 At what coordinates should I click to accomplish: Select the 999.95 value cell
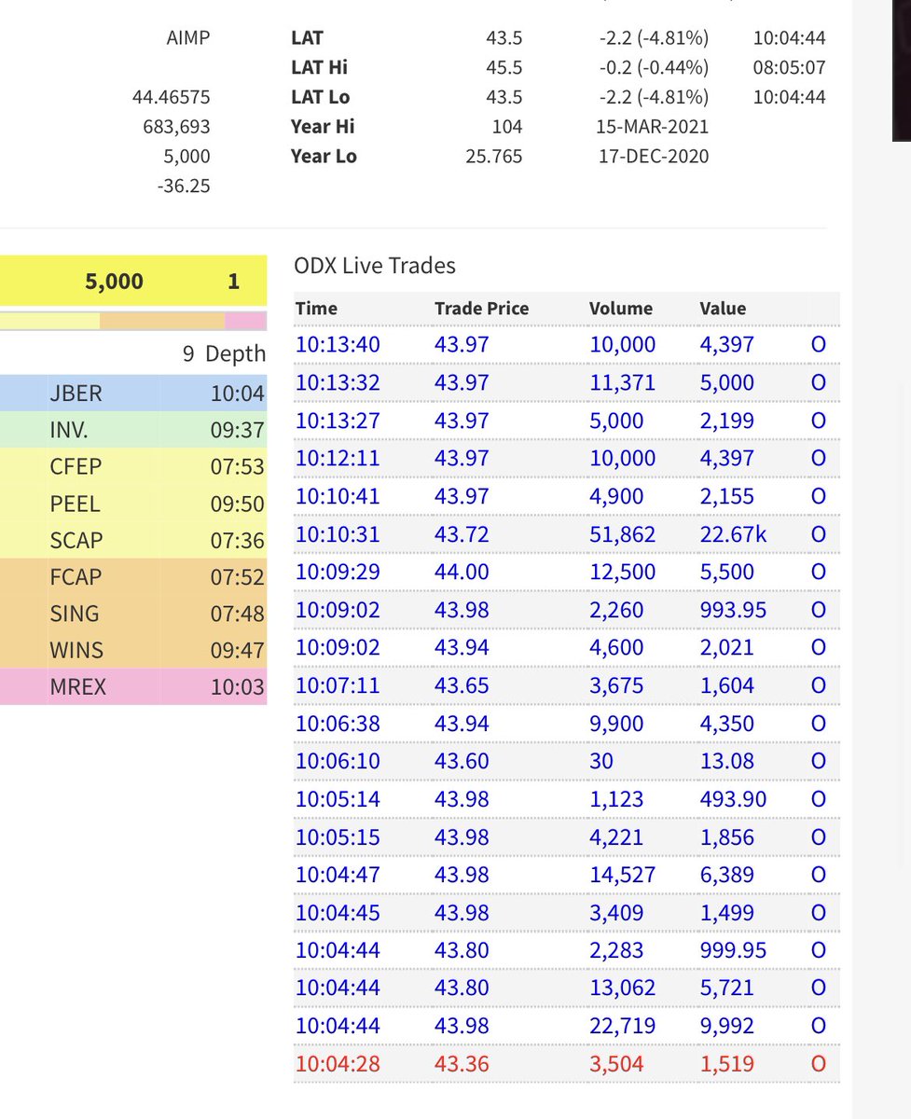click(x=733, y=950)
